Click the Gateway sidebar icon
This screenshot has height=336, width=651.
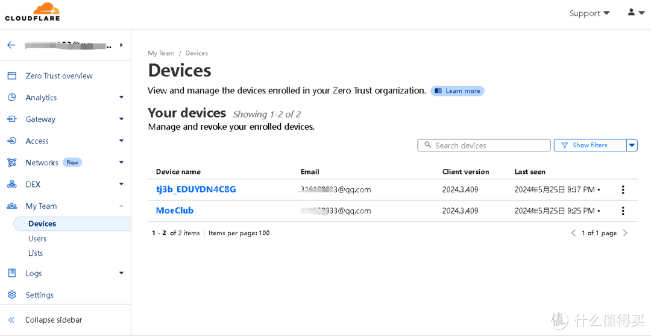point(12,119)
